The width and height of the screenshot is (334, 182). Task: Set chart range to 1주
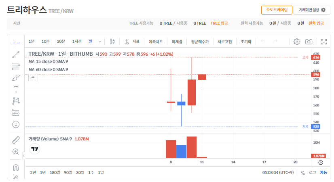click(91, 172)
